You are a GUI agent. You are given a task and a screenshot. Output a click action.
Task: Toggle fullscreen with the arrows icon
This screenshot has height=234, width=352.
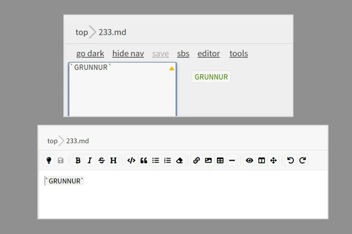(x=273, y=160)
